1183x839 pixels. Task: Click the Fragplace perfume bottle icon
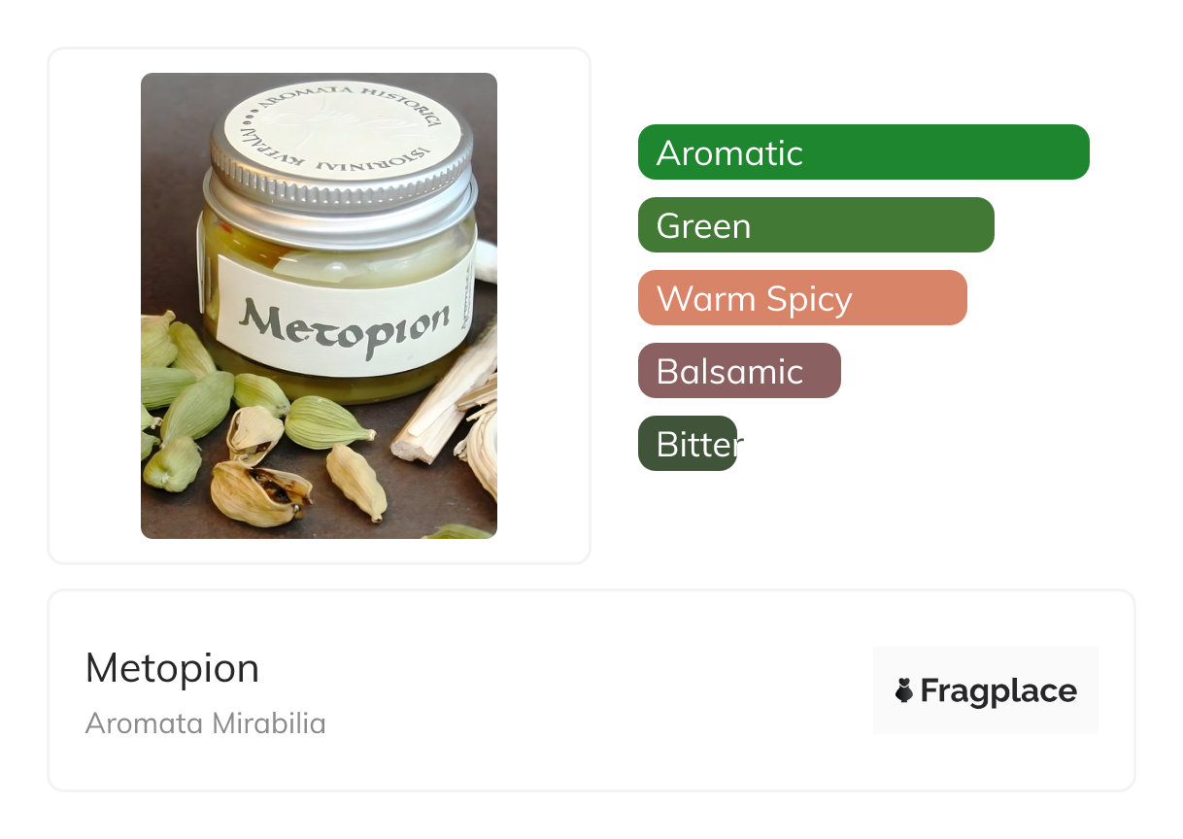[903, 690]
